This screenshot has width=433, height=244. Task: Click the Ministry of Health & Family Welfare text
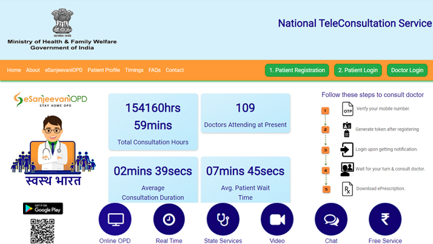[62, 42]
